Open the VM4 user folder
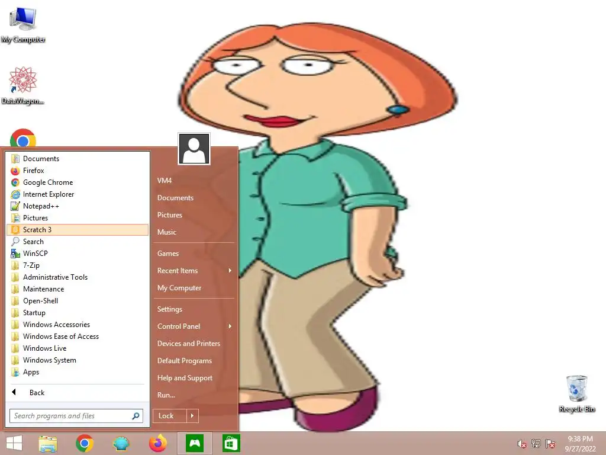This screenshot has width=606, height=455. point(194,181)
